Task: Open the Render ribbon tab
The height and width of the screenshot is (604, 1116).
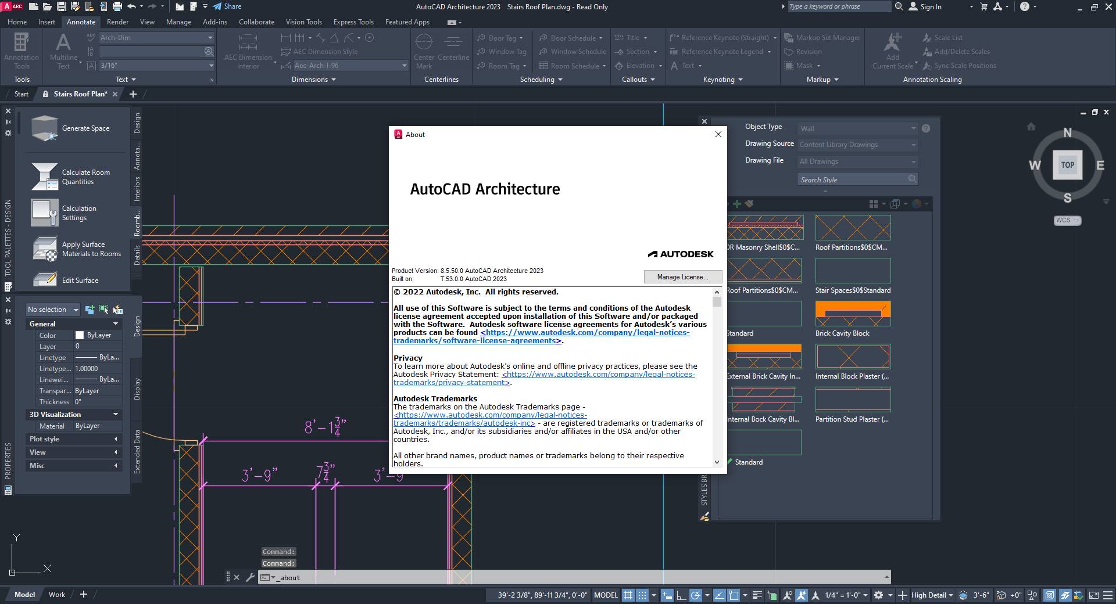Action: [x=117, y=21]
